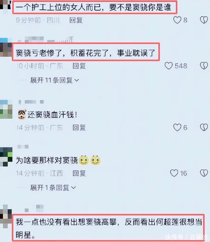Dislike the comment with 548 likes

[x=204, y=66]
